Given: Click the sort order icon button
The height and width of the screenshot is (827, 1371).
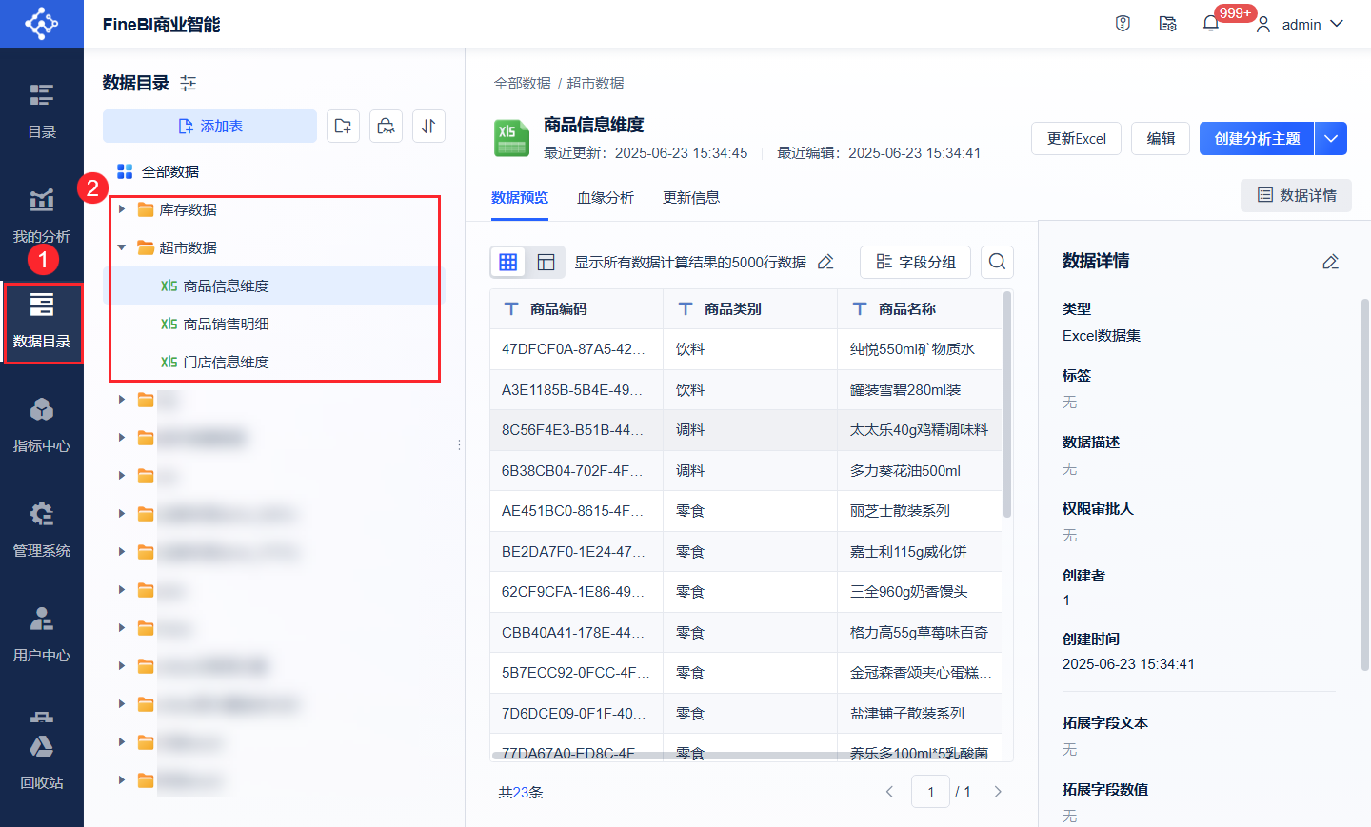Looking at the screenshot, I should (x=428, y=126).
